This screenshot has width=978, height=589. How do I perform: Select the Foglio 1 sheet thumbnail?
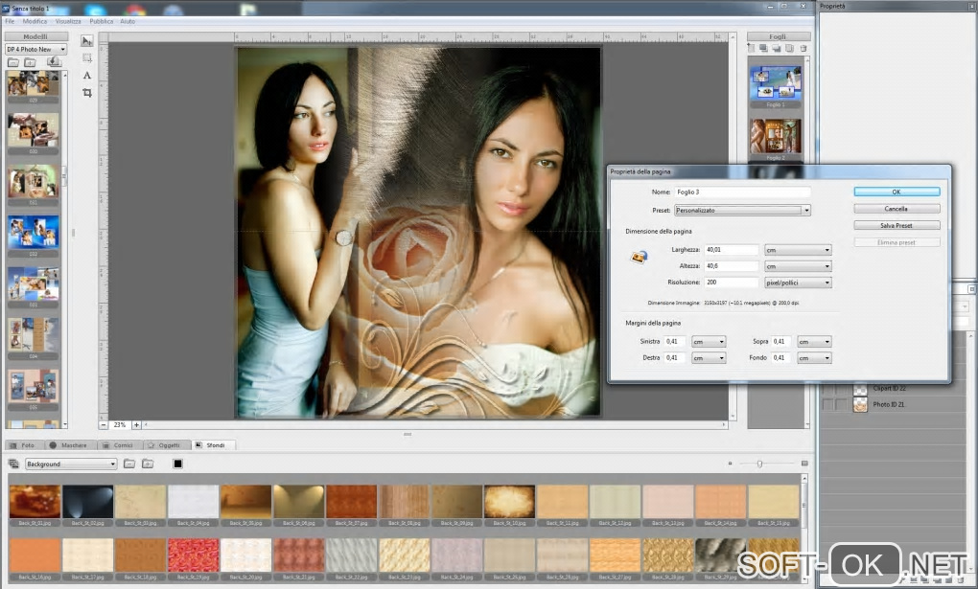(776, 83)
